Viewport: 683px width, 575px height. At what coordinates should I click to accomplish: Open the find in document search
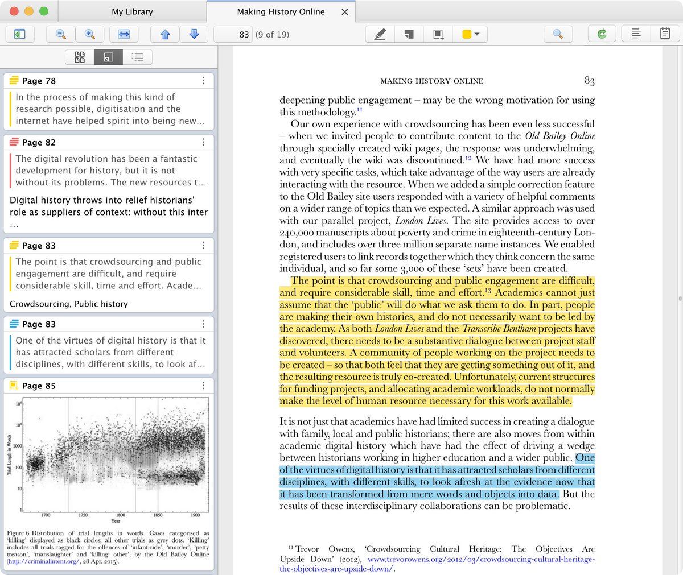point(558,34)
